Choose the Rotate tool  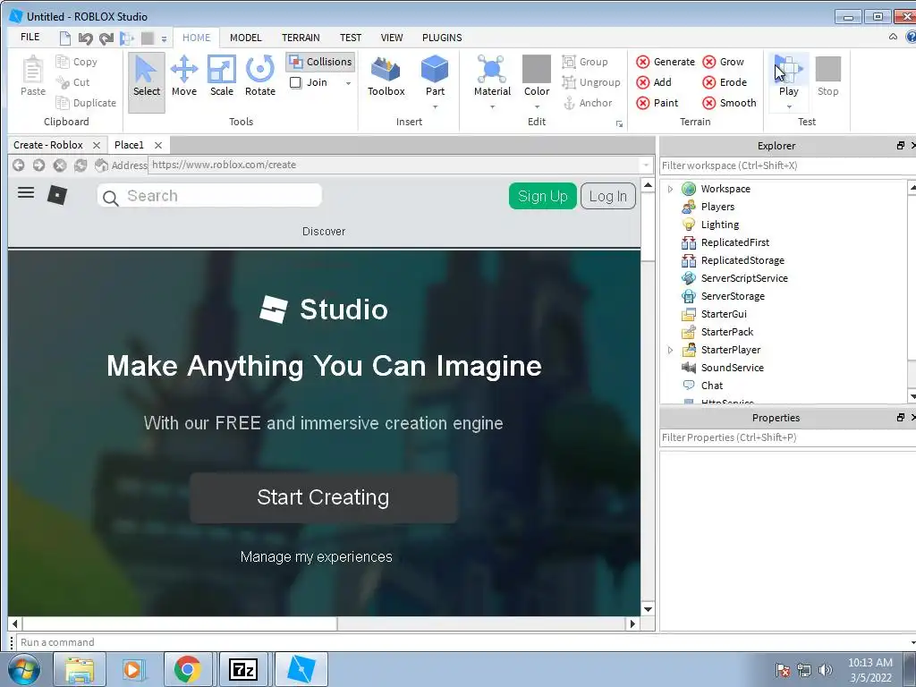[260, 76]
